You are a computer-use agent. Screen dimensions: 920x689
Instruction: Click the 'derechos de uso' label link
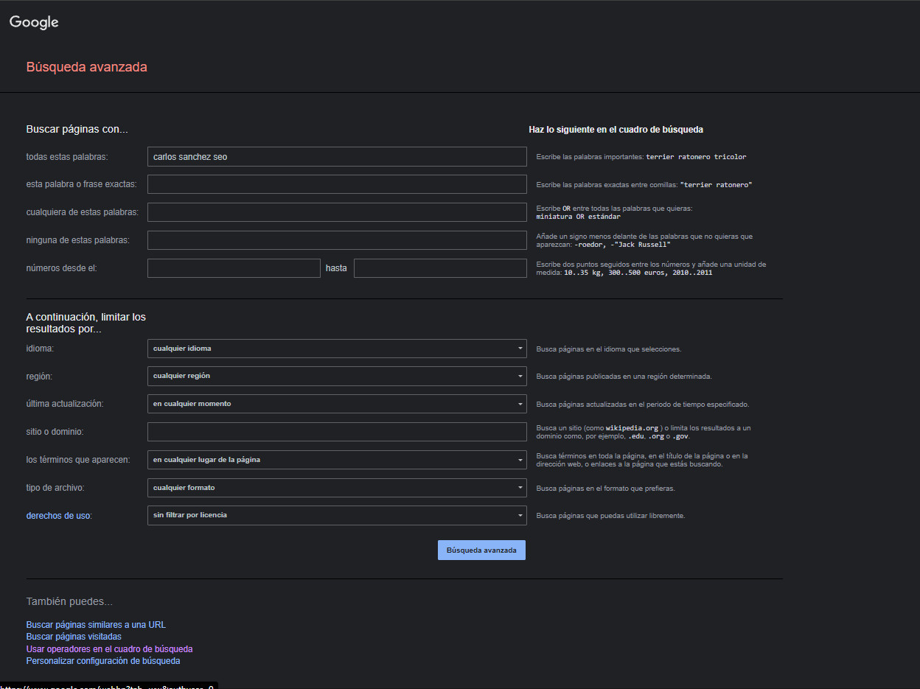(59, 516)
